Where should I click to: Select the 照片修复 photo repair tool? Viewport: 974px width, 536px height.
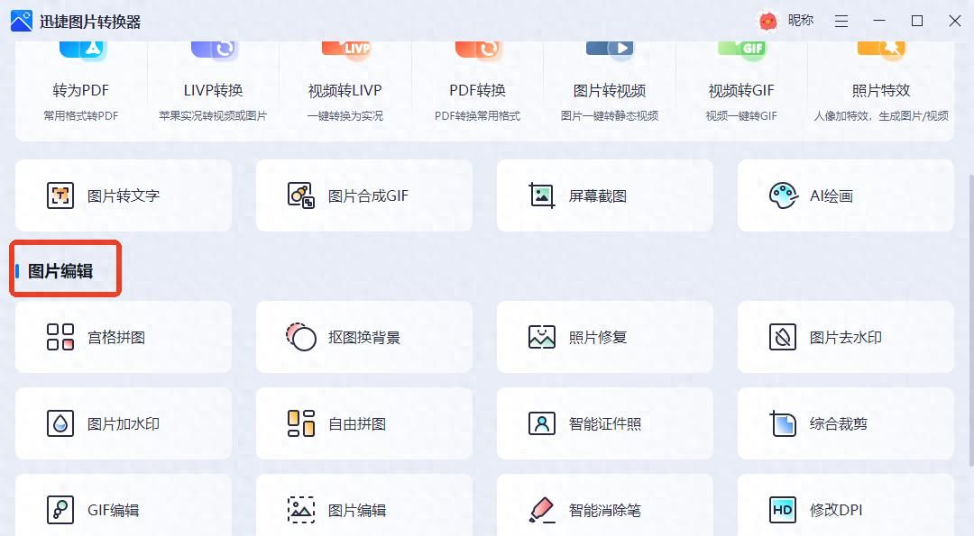(604, 336)
